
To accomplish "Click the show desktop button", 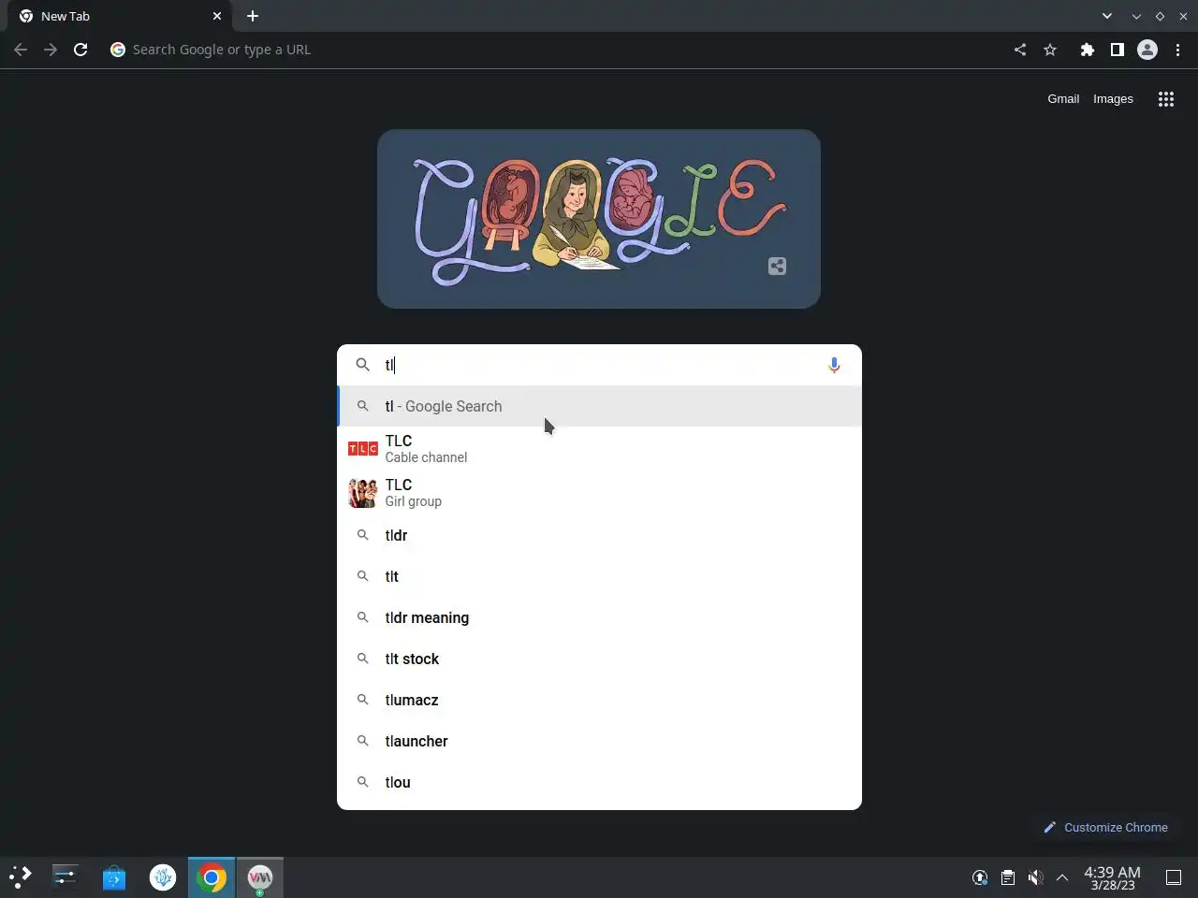I will [1174, 877].
